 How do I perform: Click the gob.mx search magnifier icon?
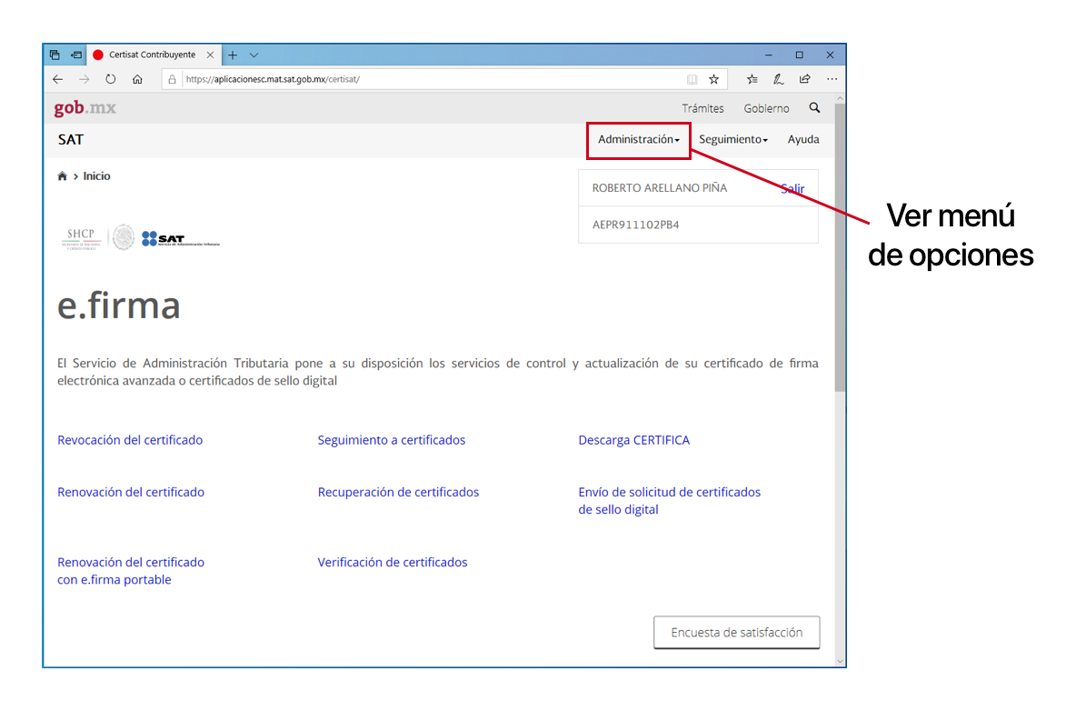tap(814, 108)
